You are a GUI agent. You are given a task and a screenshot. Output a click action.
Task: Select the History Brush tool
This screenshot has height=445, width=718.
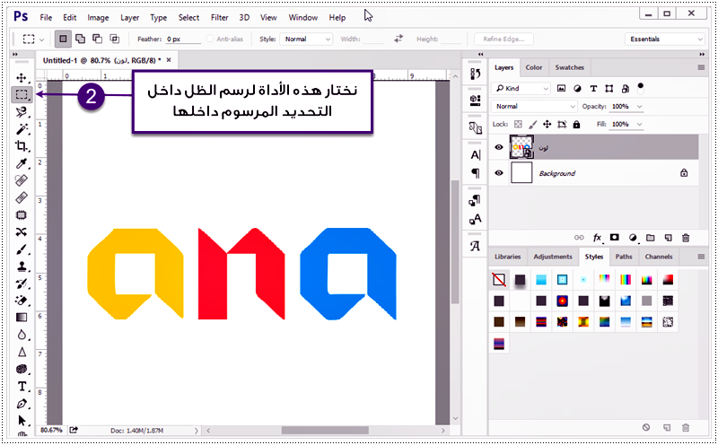[21, 284]
